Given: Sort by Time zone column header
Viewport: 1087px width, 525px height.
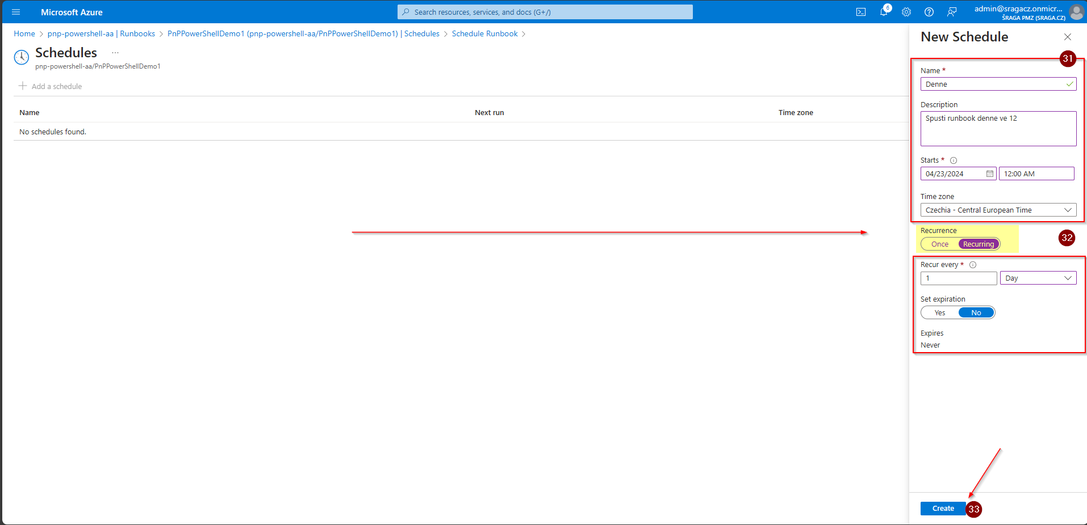Looking at the screenshot, I should click(x=796, y=113).
